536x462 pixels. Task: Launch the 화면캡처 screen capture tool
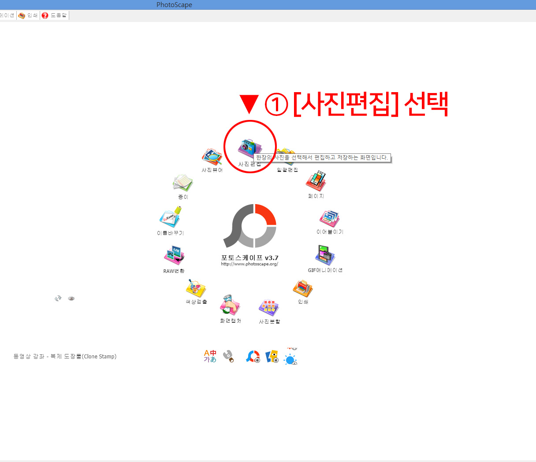pyautogui.click(x=230, y=306)
